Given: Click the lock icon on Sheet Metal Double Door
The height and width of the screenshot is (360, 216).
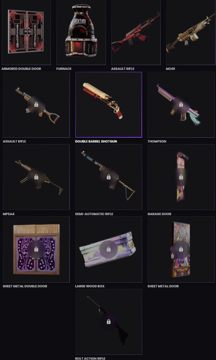Looking at the screenshot, I should pyautogui.click(x=36, y=249).
